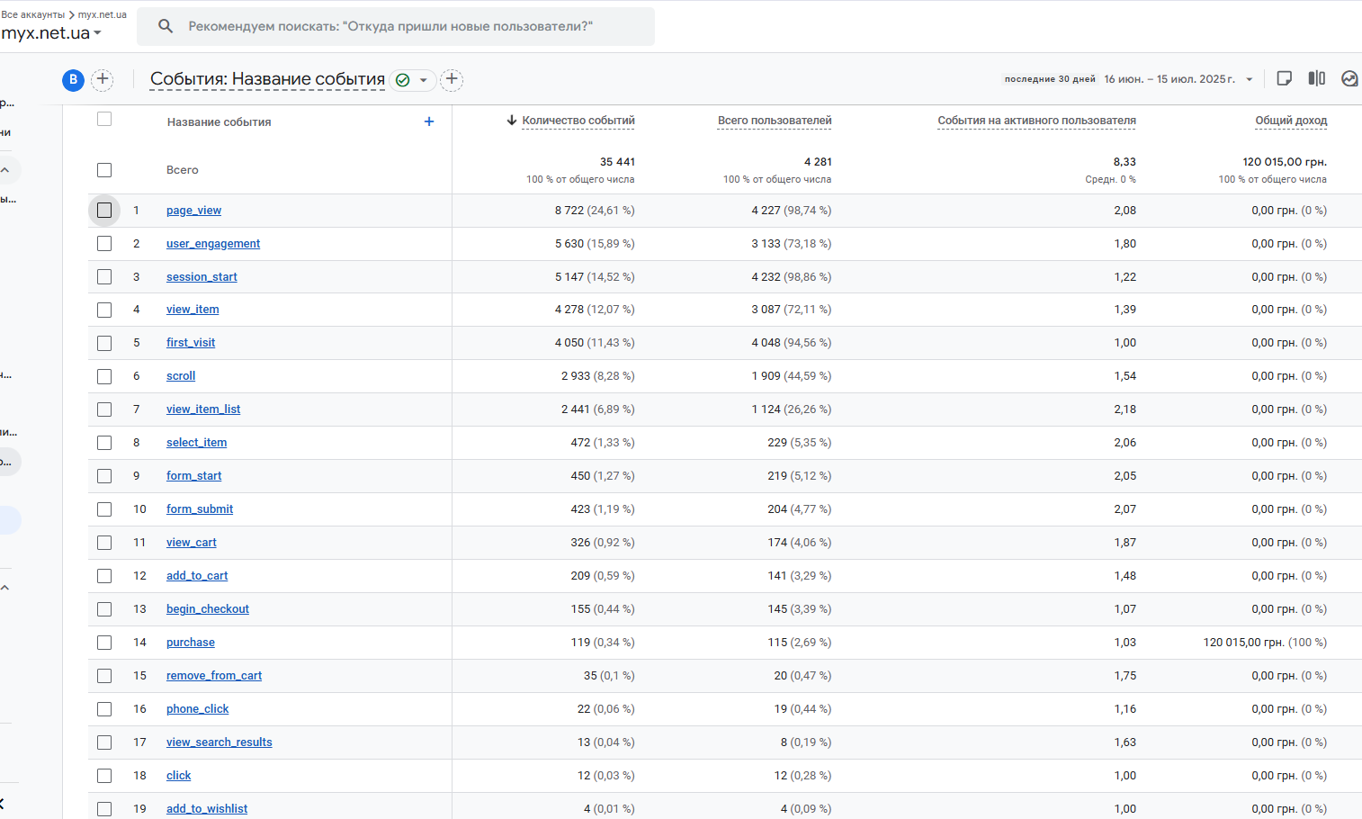
Task: Collapse the sidebar with the bottom arrow
Action: coord(3,803)
